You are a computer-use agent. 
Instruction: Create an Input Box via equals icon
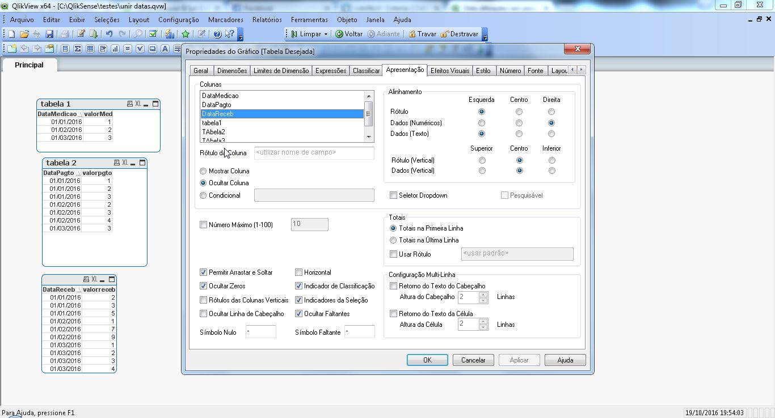[x=128, y=49]
